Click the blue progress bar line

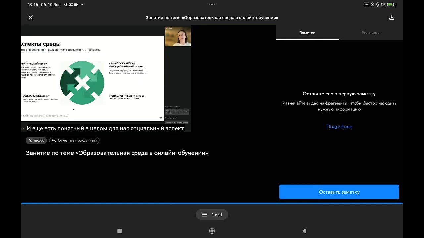pos(212,203)
